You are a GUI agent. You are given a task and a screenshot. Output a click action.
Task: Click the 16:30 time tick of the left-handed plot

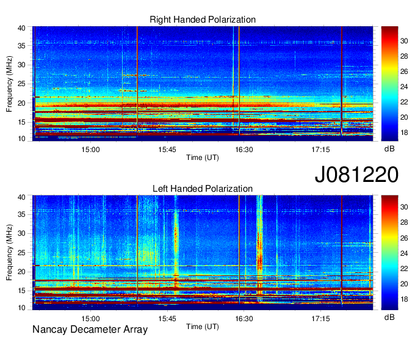(x=244, y=319)
